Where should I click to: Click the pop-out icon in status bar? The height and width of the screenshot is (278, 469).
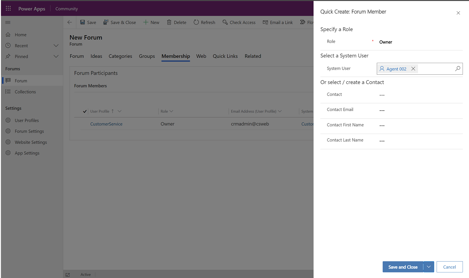68,275
